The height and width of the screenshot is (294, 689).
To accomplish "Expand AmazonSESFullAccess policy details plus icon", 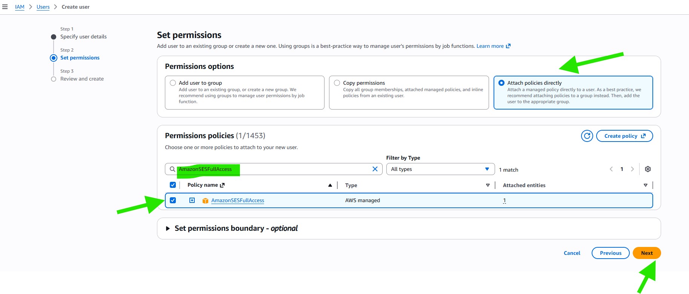I will click(x=192, y=200).
